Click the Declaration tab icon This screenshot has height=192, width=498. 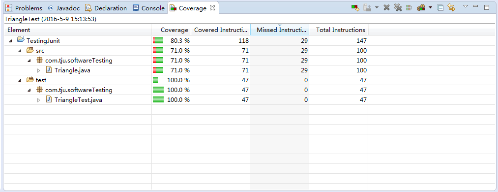point(88,8)
